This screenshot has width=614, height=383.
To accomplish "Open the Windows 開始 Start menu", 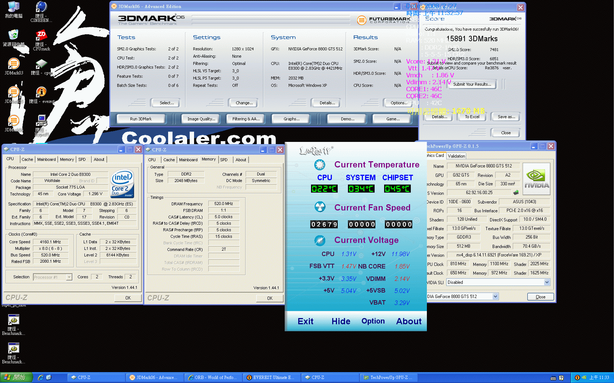I will [x=16, y=378].
